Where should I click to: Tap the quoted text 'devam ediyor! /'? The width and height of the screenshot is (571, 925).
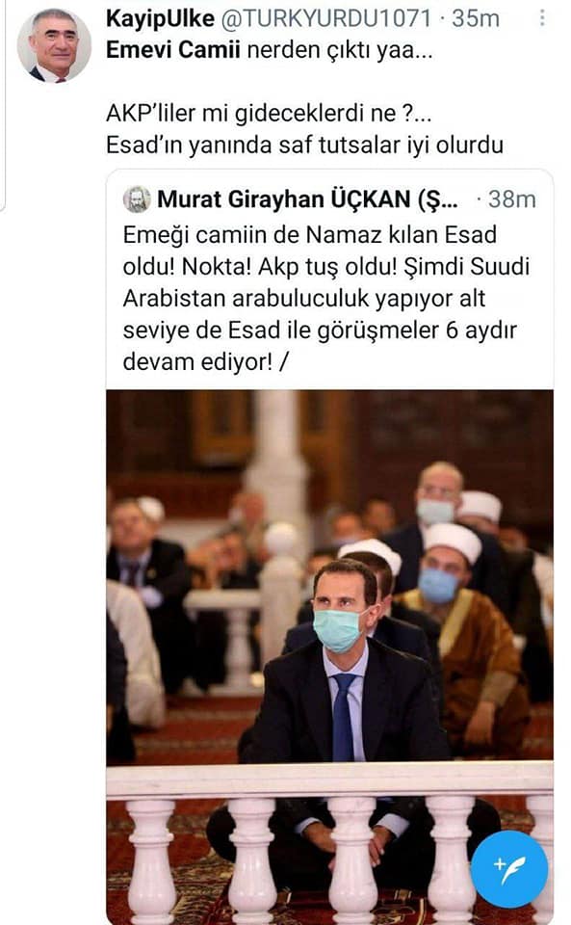205,361
